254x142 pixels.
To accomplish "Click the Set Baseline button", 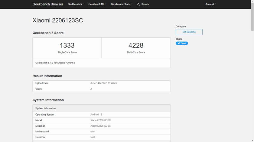I will coord(189,32).
